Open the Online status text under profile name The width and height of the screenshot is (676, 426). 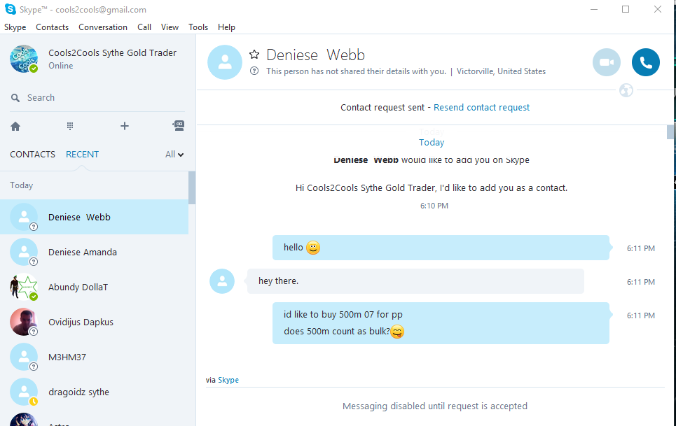point(61,66)
